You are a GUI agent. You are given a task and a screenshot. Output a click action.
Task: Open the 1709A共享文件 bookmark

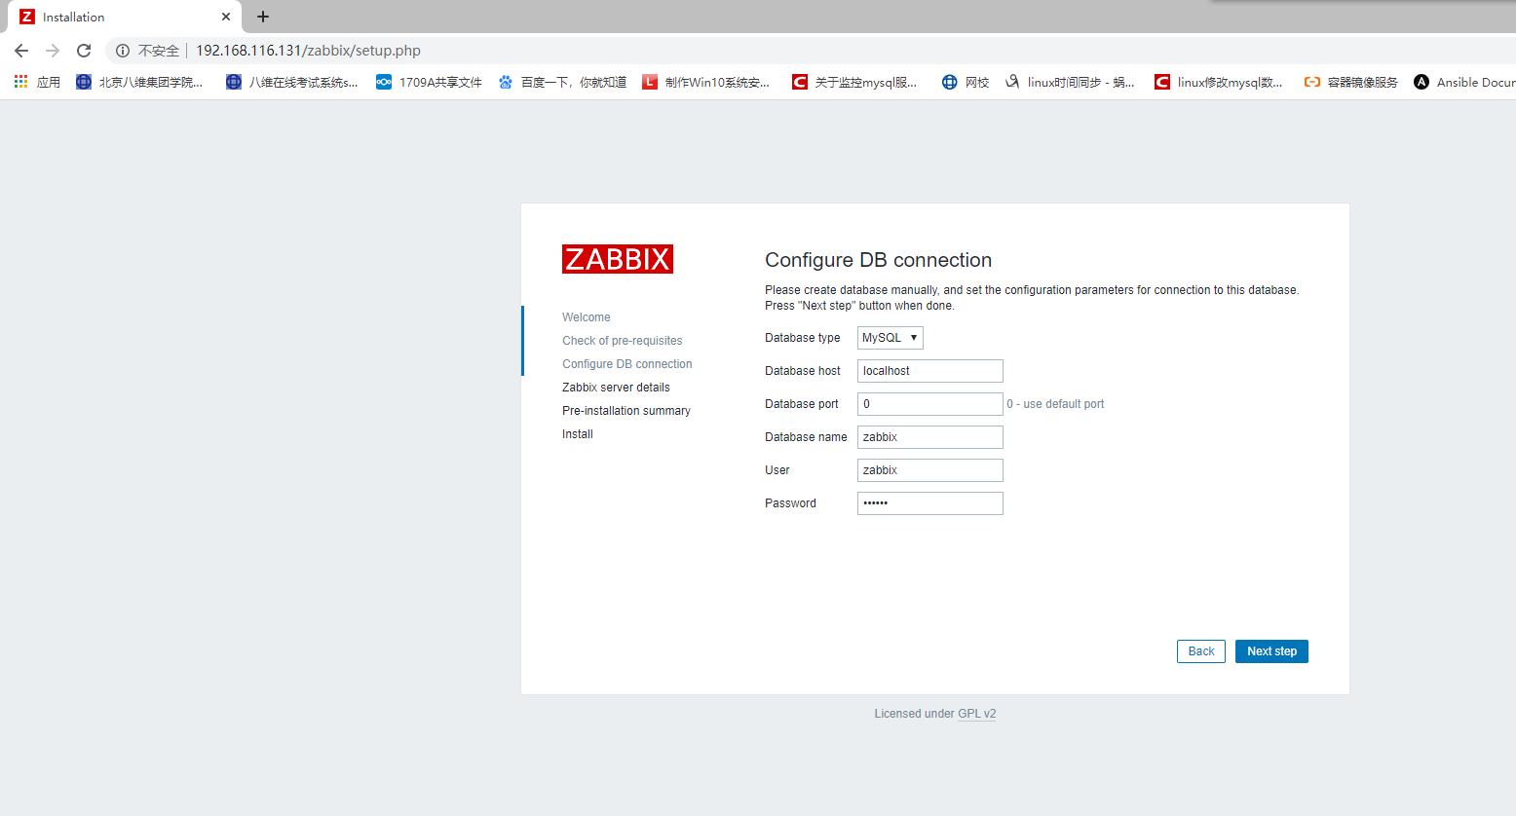430,83
